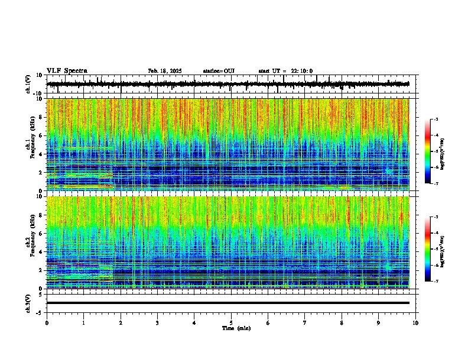
Task: Click time axis tick label "5"
Action: pyautogui.click(x=231, y=323)
